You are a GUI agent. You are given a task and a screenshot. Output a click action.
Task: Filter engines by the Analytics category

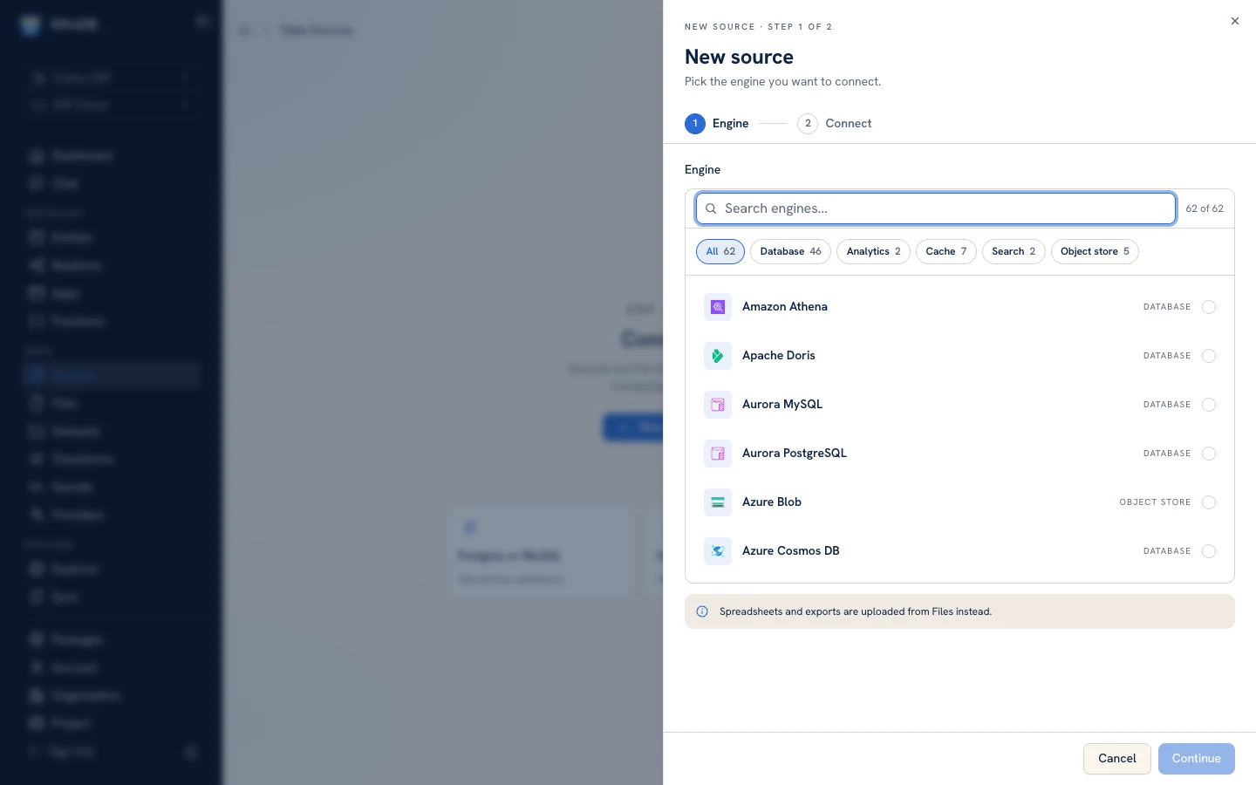(x=873, y=251)
